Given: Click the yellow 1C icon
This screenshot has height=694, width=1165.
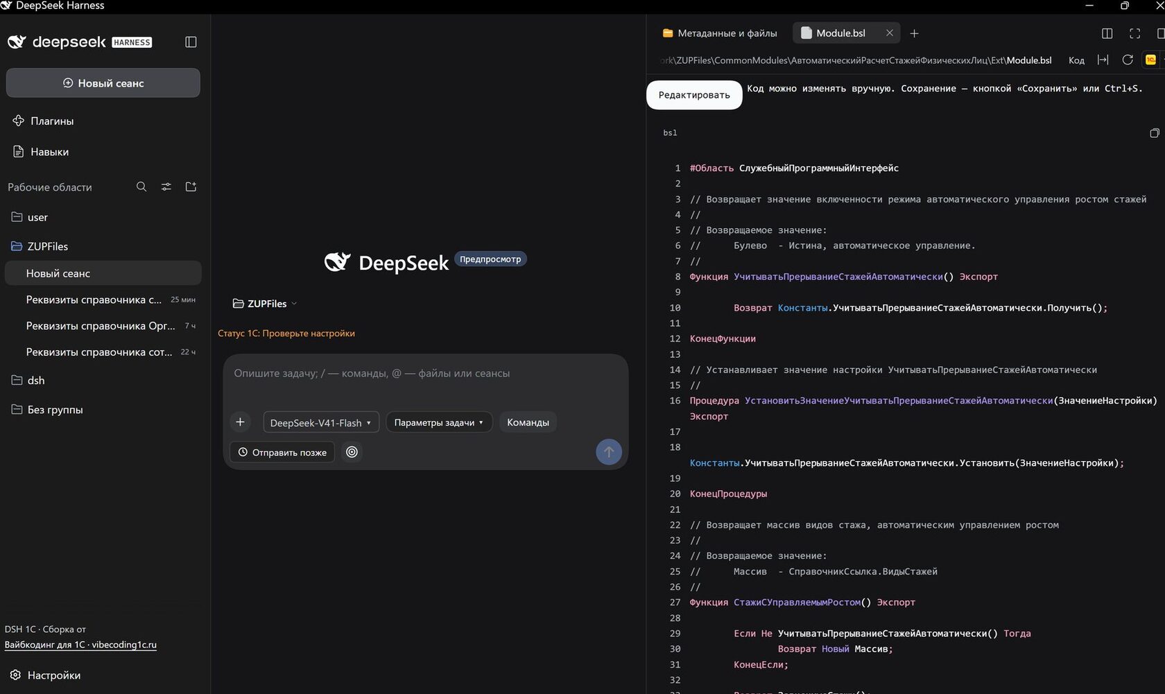Looking at the screenshot, I should (x=1150, y=60).
